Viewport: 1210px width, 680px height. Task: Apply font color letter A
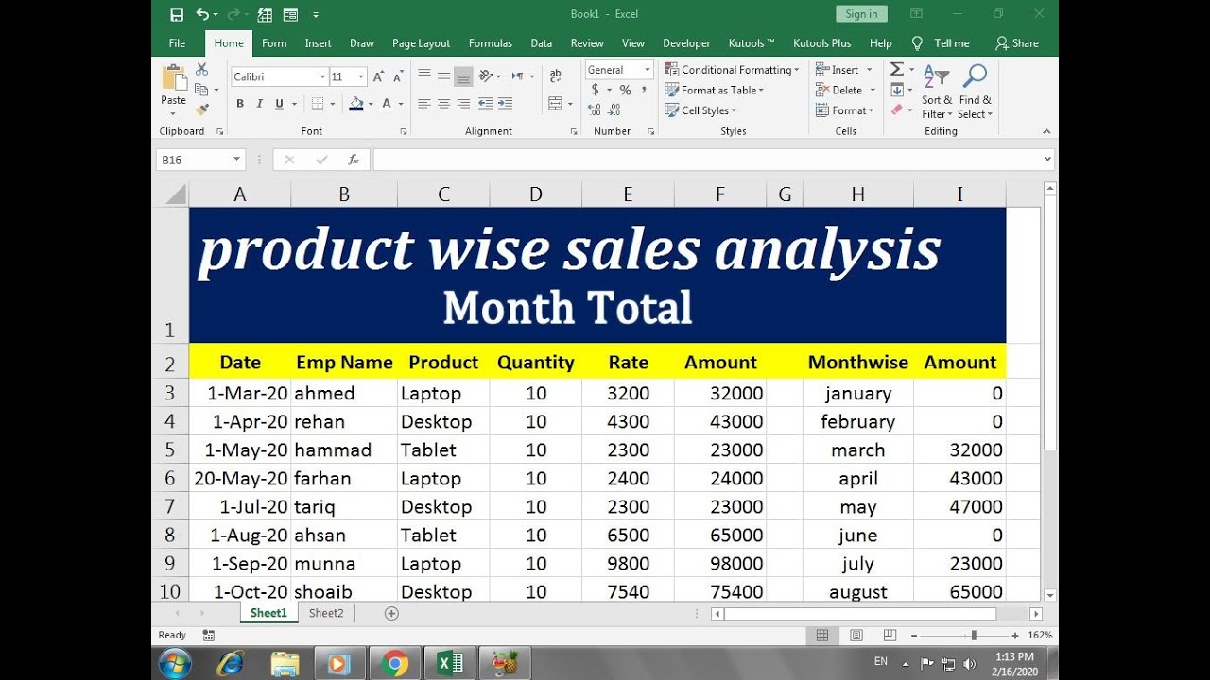point(389,104)
